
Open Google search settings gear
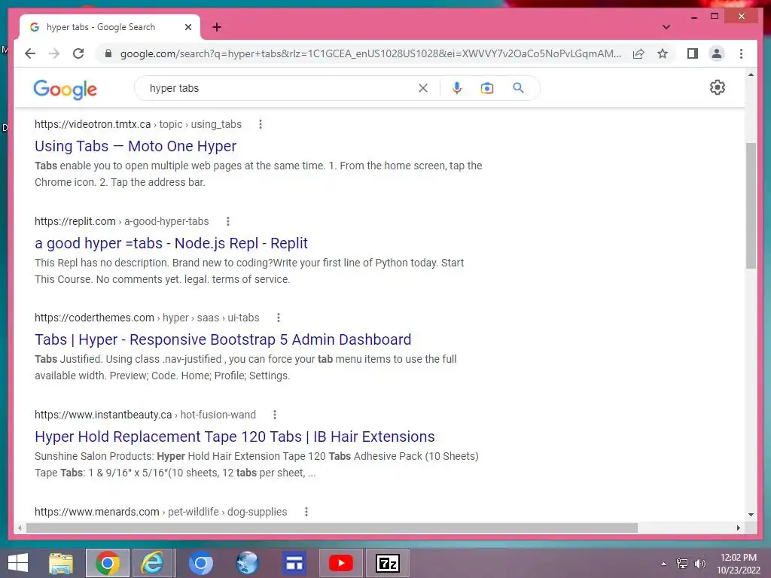[x=717, y=87]
